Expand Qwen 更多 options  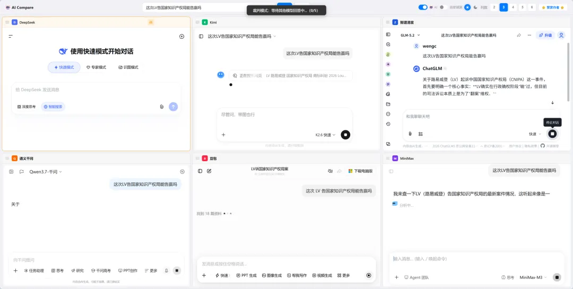point(151,271)
